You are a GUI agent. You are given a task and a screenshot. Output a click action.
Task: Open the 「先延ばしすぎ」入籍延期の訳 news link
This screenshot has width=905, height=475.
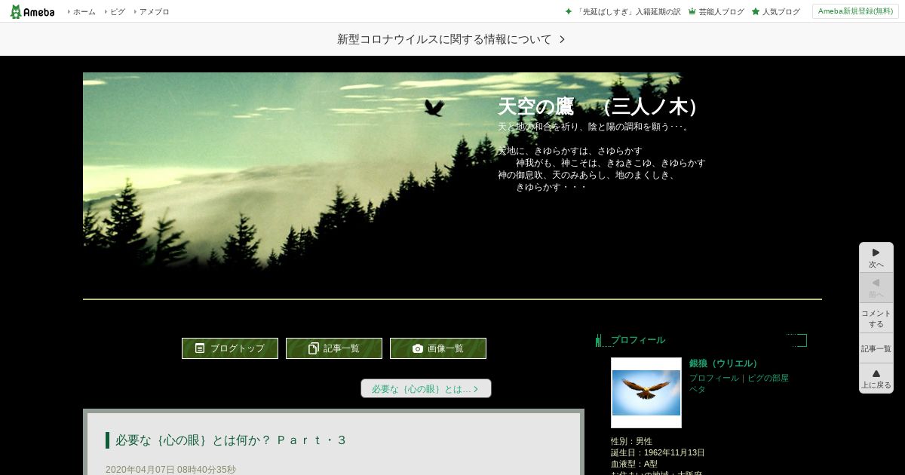628,11
